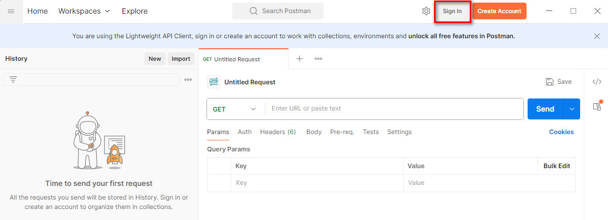Click the search magnifier icon

tap(254, 11)
